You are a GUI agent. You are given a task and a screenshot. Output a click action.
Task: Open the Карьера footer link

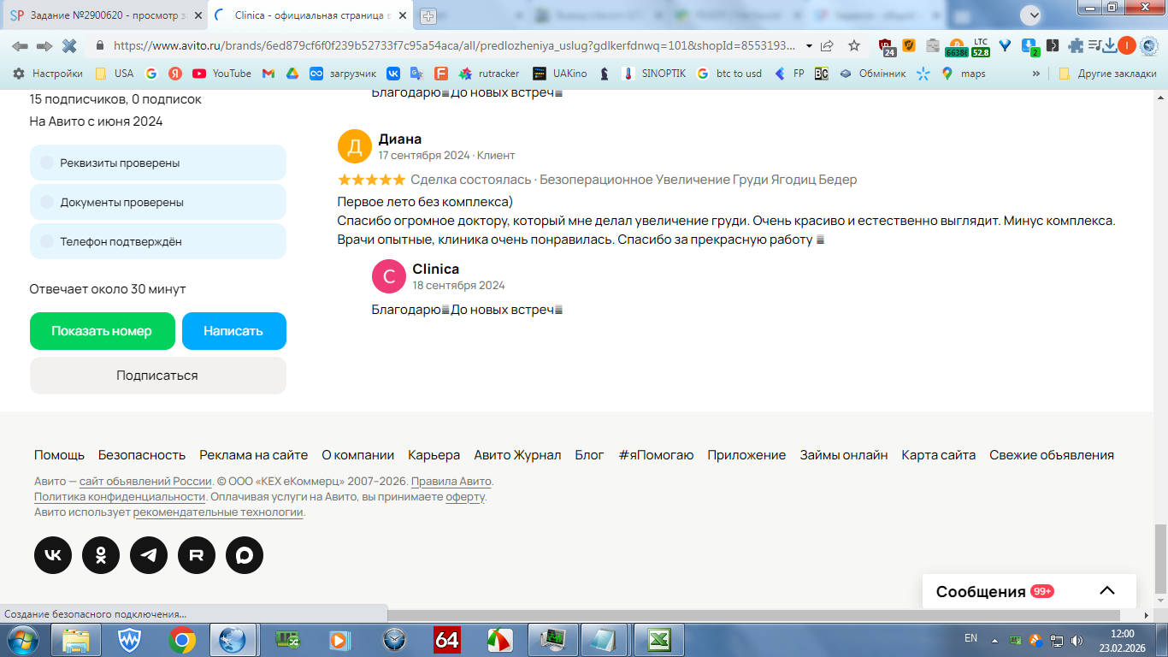434,455
